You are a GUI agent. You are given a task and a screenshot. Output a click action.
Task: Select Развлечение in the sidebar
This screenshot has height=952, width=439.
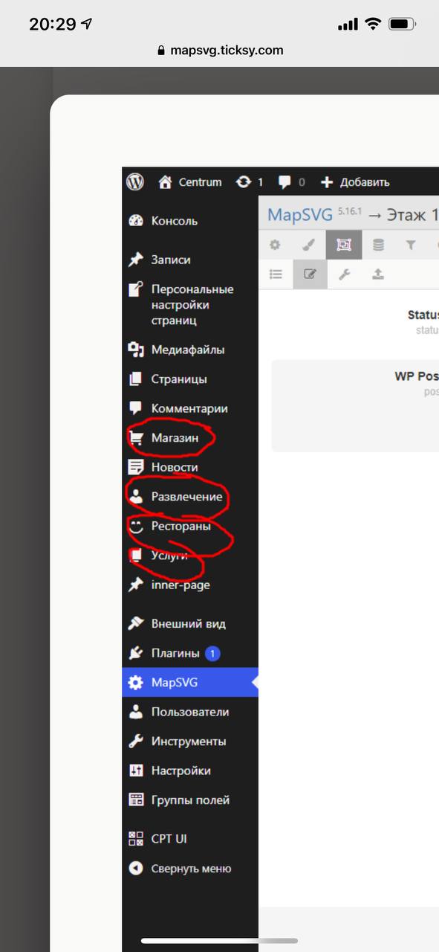(x=190, y=497)
